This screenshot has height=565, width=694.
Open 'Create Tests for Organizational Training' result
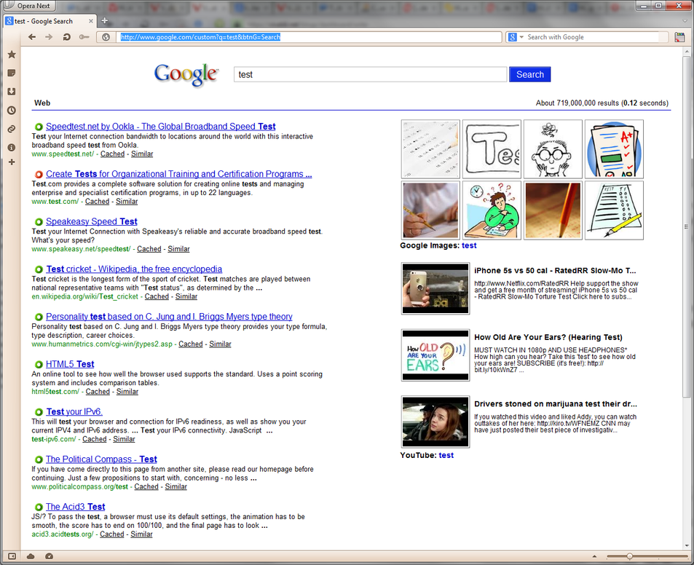point(179,174)
